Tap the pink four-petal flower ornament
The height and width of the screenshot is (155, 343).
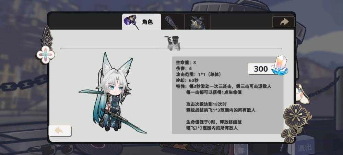46,54
